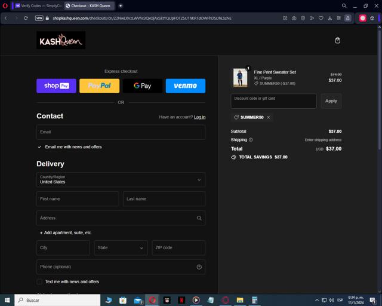The width and height of the screenshot is (382, 306).
Task: Check out using Venmo
Action: point(186,85)
